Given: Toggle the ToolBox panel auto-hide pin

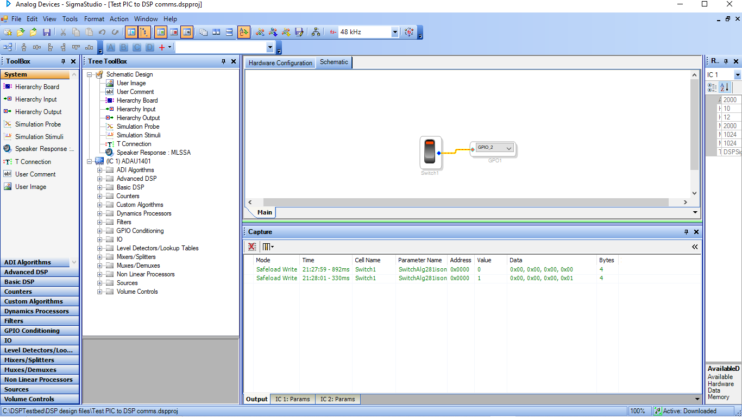Looking at the screenshot, I should click(63, 61).
